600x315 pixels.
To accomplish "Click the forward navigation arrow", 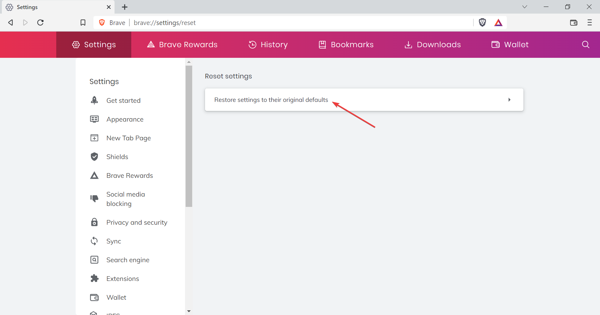I will 25,22.
